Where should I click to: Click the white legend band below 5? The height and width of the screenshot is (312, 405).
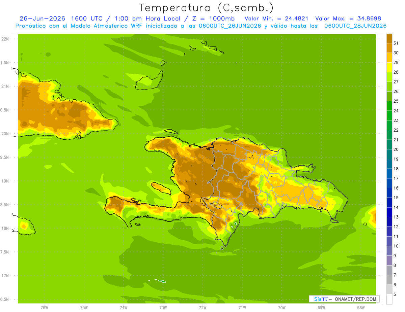(x=389, y=299)
